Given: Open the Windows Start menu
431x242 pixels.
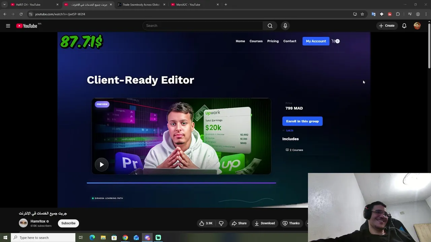Looking at the screenshot, I should coord(5,238).
